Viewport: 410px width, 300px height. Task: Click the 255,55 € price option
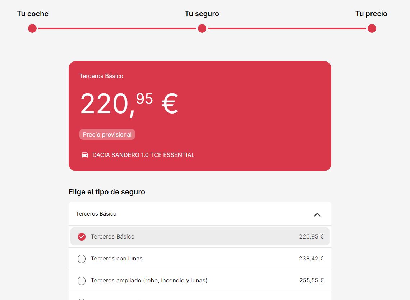(312, 280)
